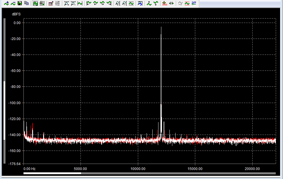Click the red limit lines waveform icon
Screen dimensions: 283x179
[x=187, y=3]
